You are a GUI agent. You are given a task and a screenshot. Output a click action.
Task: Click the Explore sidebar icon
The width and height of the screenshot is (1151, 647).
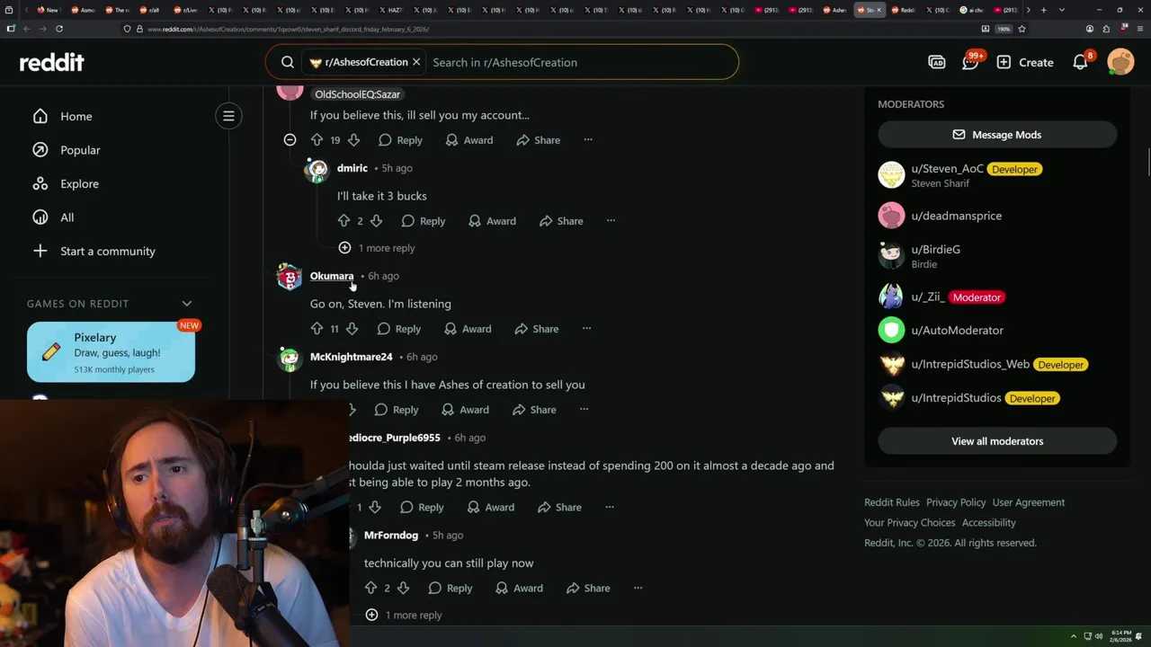pos(40,183)
